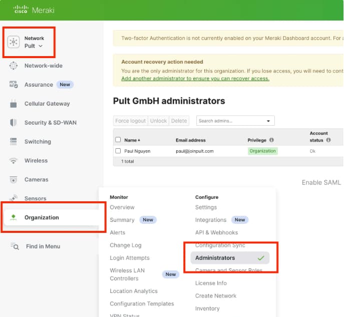This screenshot has height=317, width=344.
Task: Open Settings under Configure
Action: [206, 207]
